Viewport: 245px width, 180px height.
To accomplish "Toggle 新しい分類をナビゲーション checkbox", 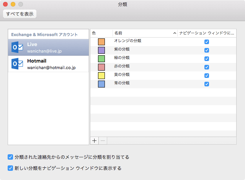I will tap(10, 168).
